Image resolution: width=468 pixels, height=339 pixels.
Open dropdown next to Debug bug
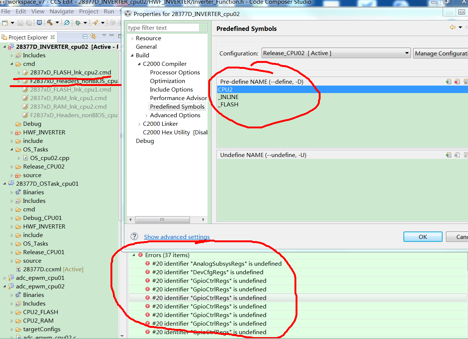(85, 23)
